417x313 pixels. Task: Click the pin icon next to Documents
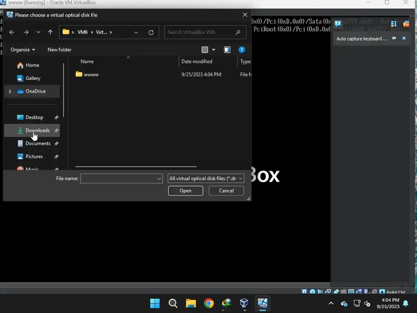[x=56, y=143]
